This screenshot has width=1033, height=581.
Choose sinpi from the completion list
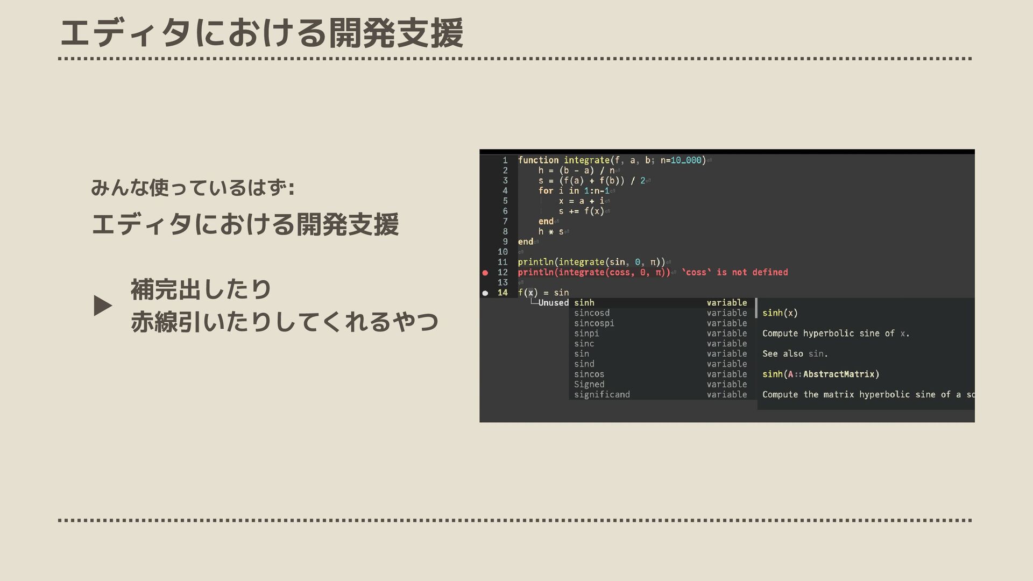pyautogui.click(x=586, y=334)
